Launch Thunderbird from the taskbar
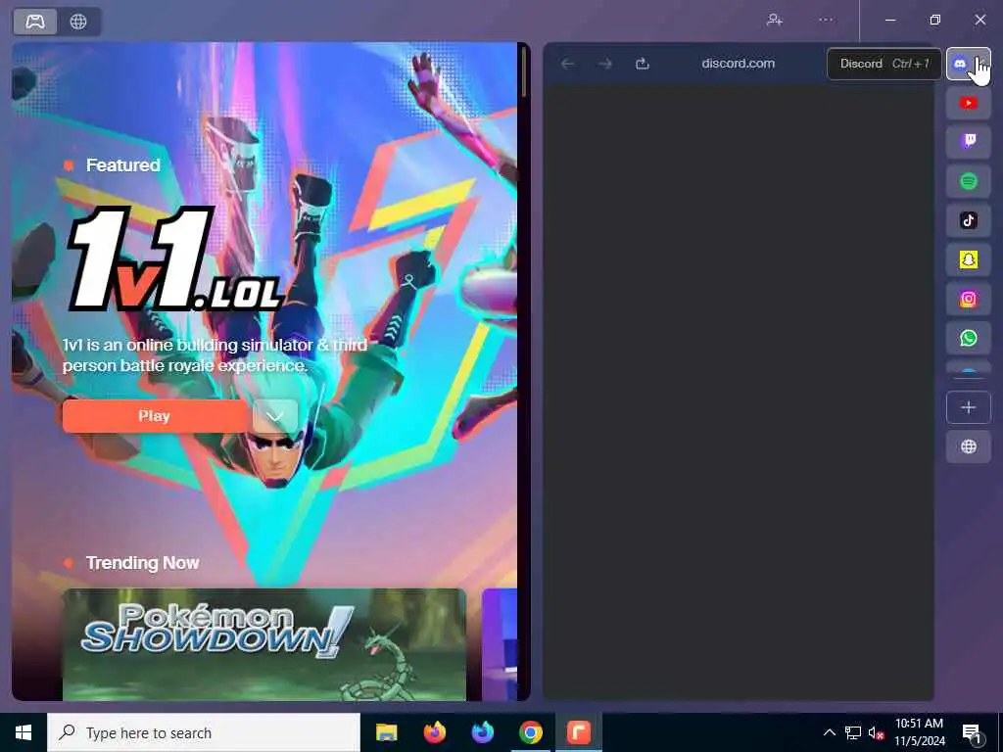This screenshot has height=752, width=1003. click(483, 732)
